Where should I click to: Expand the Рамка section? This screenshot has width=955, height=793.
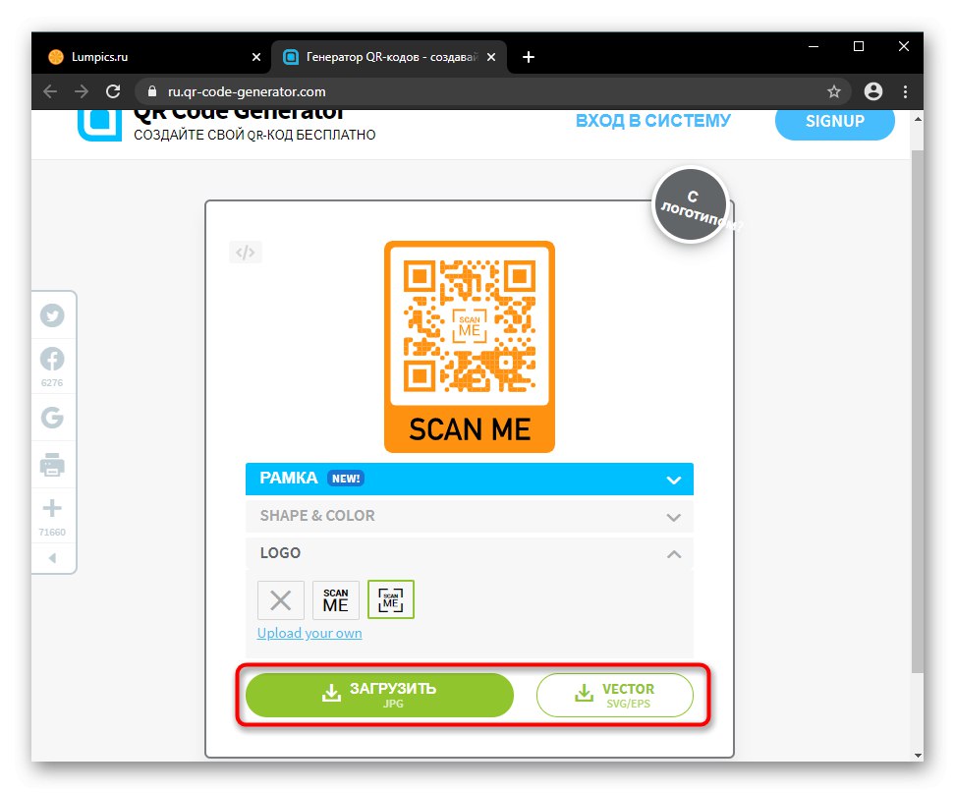(469, 479)
